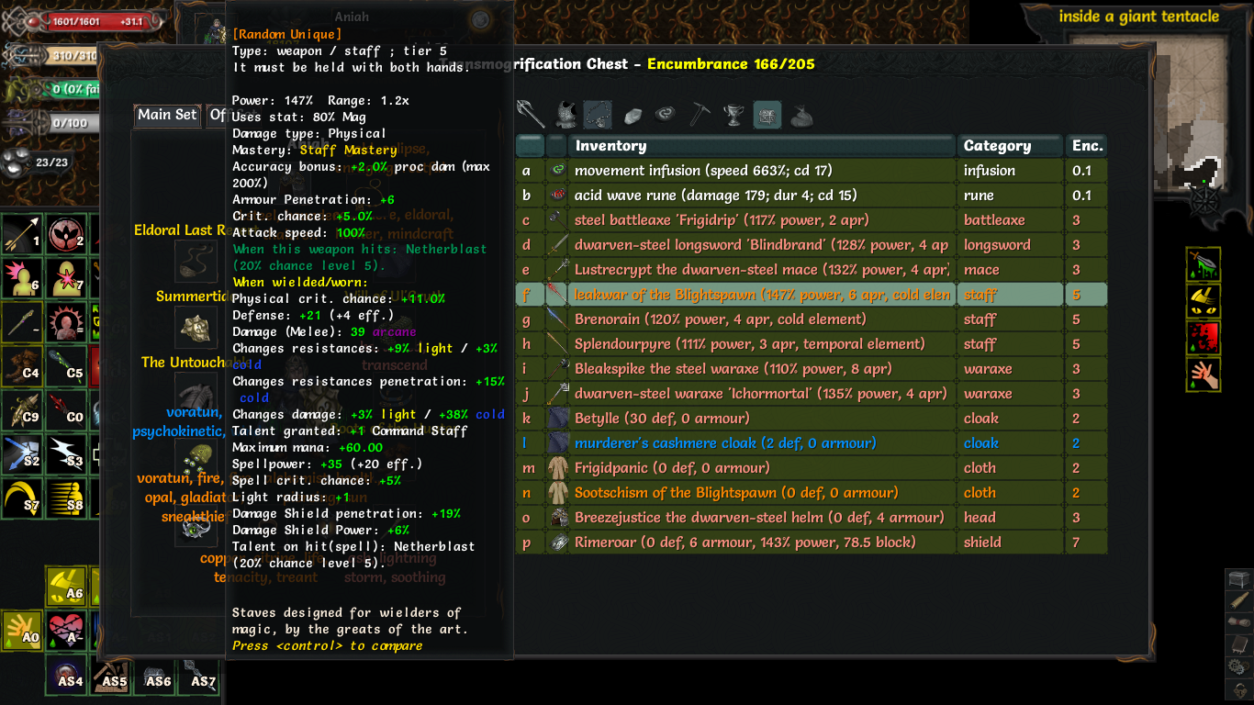1254x705 pixels.
Task: Select Lustrecrypt the dwarven-steel mace
Action: tap(812, 270)
